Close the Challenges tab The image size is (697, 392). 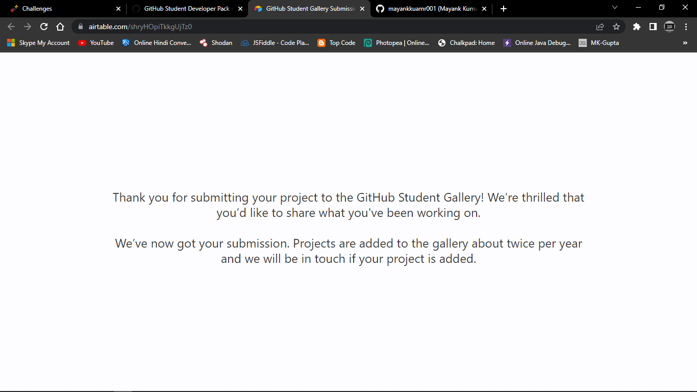(x=118, y=9)
